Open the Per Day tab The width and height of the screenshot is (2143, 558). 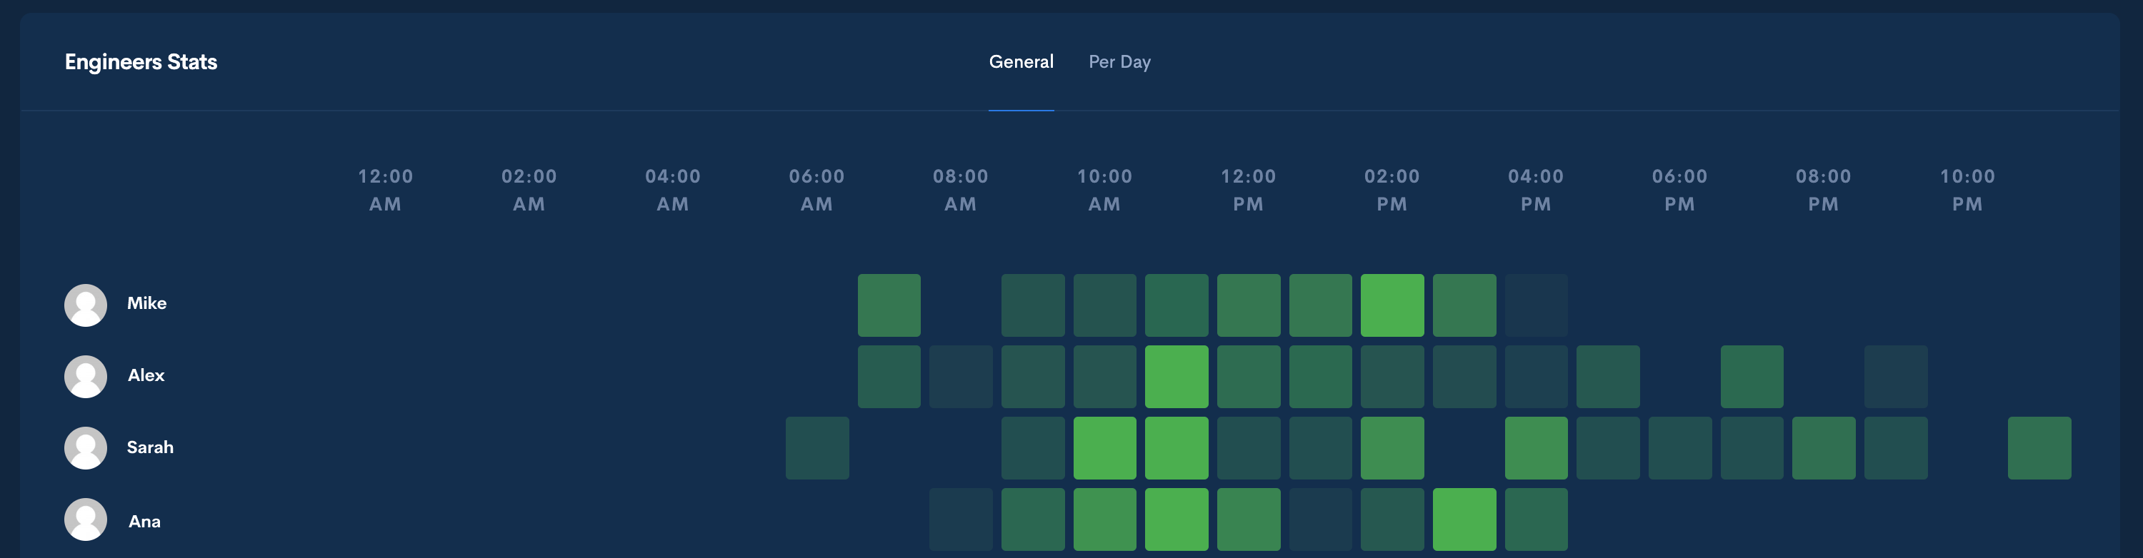coord(1120,61)
